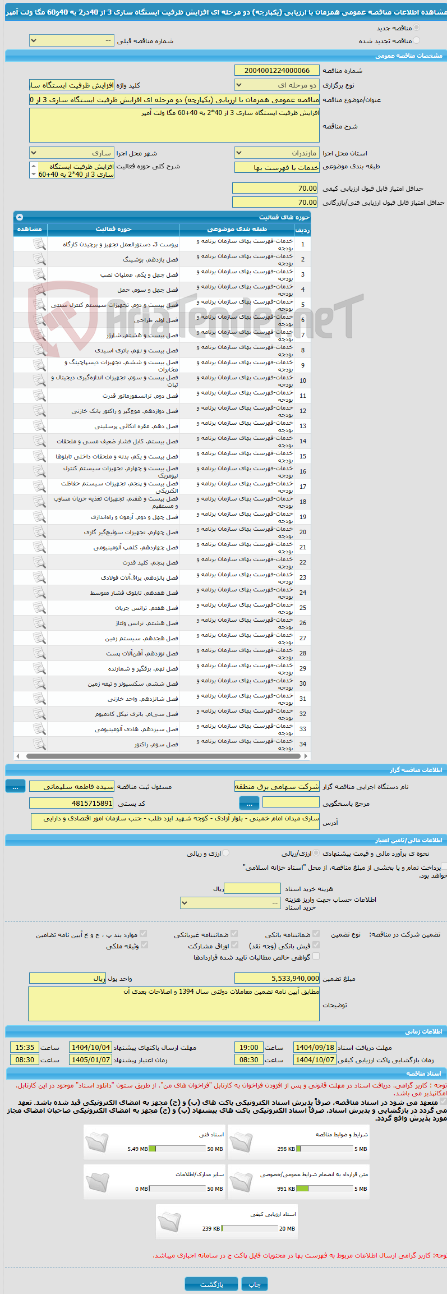Click the بازگشت button
The height and width of the screenshot is (1294, 447).
(212, 1284)
